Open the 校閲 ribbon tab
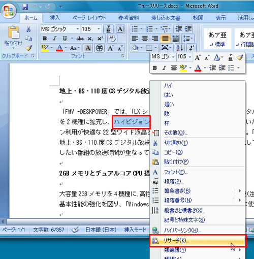254x259 pixels. tap(198, 18)
